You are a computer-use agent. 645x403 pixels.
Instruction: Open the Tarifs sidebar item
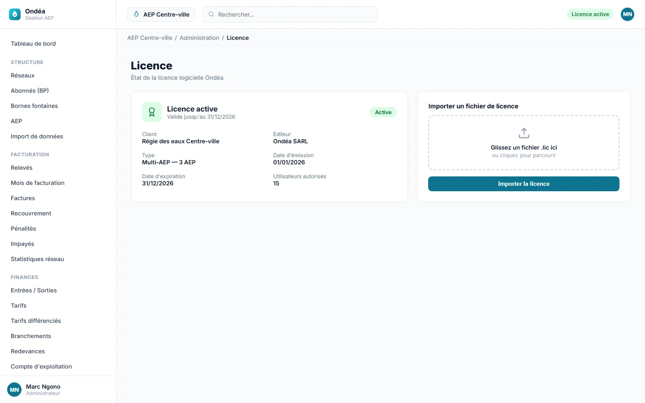point(58,305)
